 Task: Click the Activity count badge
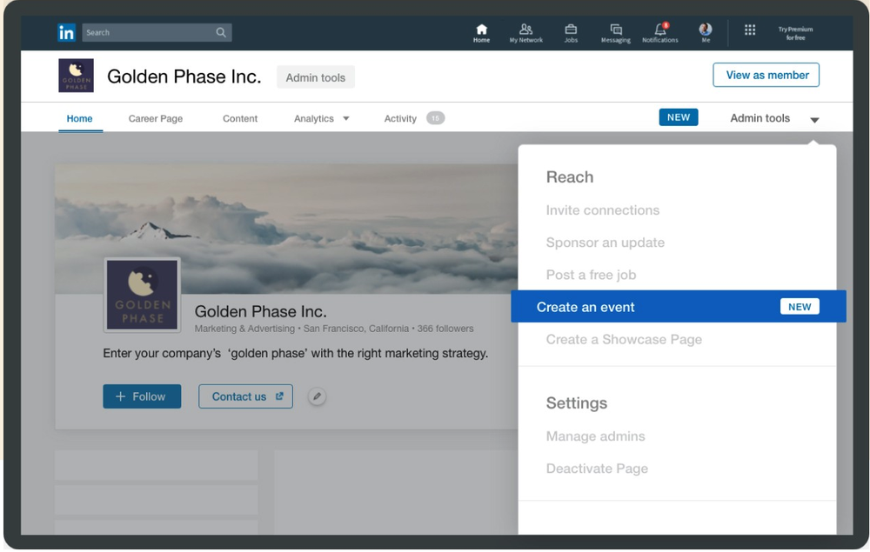(x=436, y=118)
